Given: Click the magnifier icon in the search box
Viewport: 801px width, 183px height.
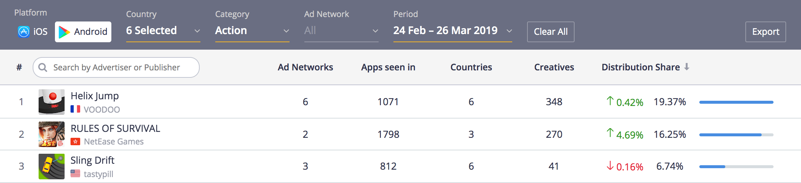Looking at the screenshot, I should coord(43,67).
